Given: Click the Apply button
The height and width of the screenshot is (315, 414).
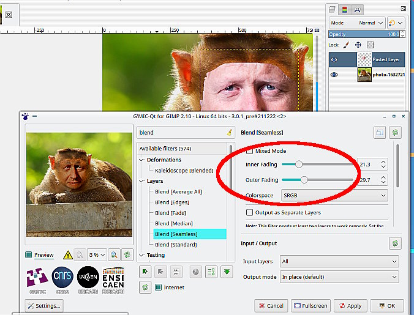Looking at the screenshot, I should [351, 305].
